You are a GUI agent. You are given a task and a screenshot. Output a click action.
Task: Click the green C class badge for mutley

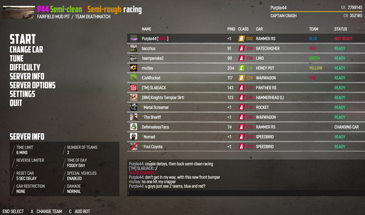241,68
